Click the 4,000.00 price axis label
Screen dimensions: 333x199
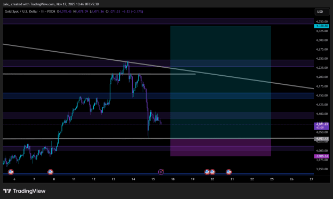322,151
